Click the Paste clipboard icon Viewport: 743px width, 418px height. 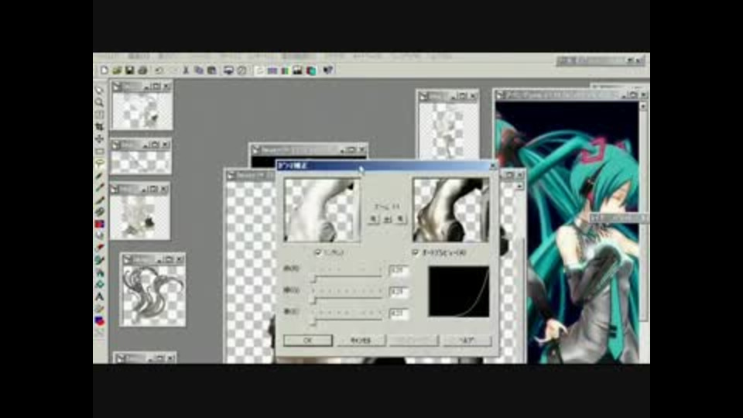pos(212,70)
